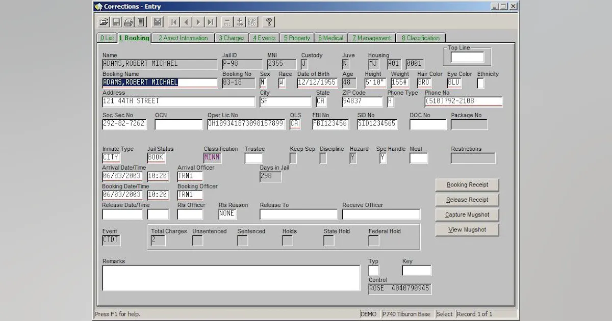This screenshot has height=321, width=612.
Task: Jump to the first record
Action: point(174,22)
